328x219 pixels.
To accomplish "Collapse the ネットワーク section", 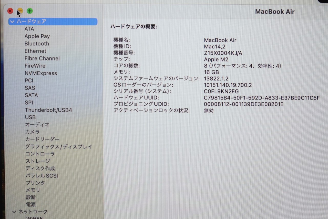I will click(x=14, y=212).
